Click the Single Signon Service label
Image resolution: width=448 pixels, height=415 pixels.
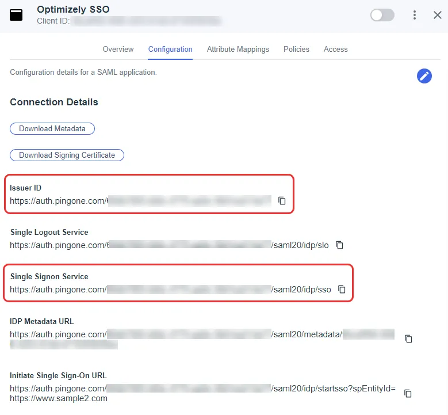point(49,277)
